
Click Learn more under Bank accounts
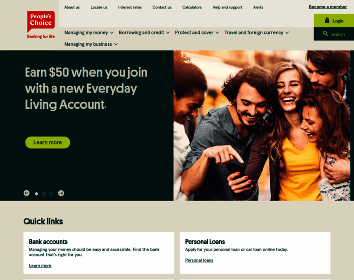point(40,266)
